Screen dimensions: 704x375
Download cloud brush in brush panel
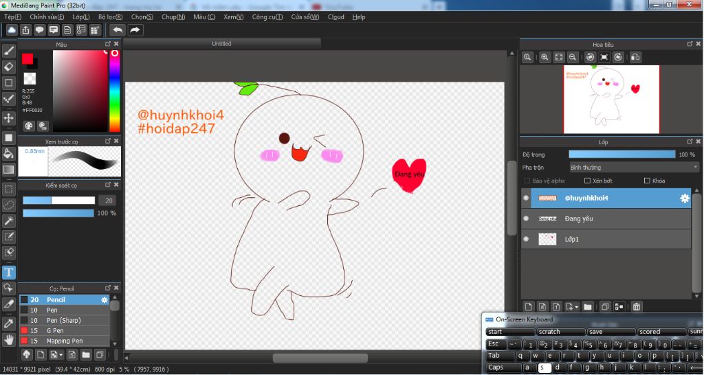27,354
